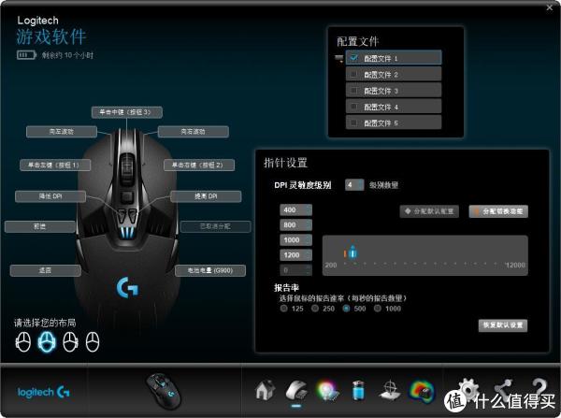
Task: Open the button customization mouse icon
Action: coord(296,391)
